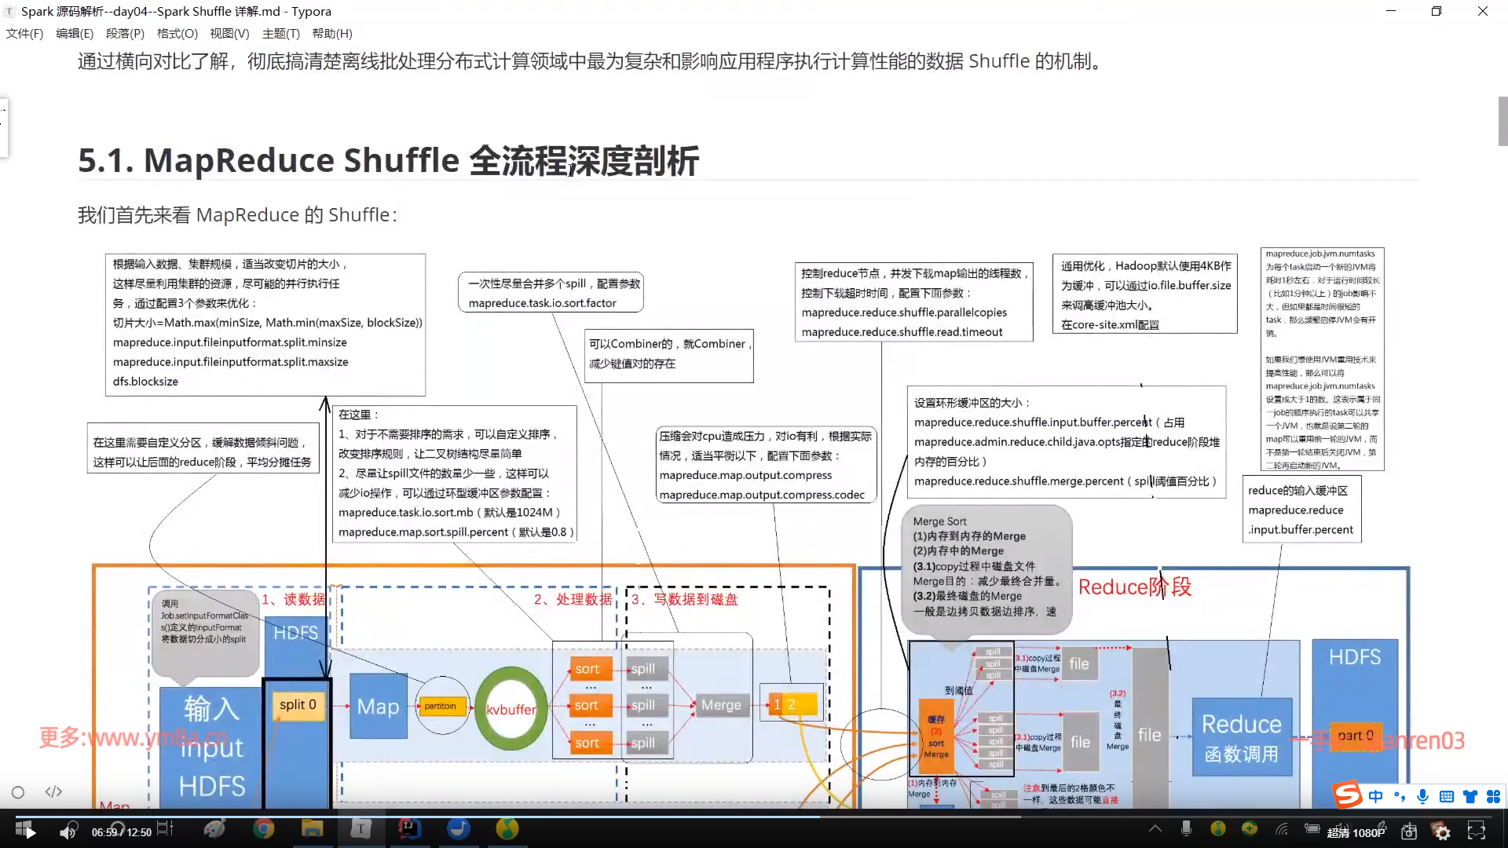
Task: Open Sogou soft keyboard icon
Action: [x=1446, y=796]
